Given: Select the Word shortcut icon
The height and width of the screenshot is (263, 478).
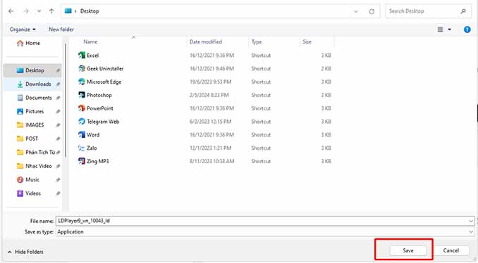Looking at the screenshot, I should tap(82, 135).
